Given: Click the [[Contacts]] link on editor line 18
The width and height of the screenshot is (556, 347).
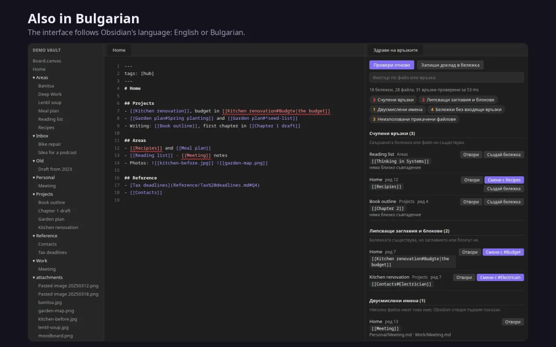Looking at the screenshot, I should pyautogui.click(x=146, y=193).
